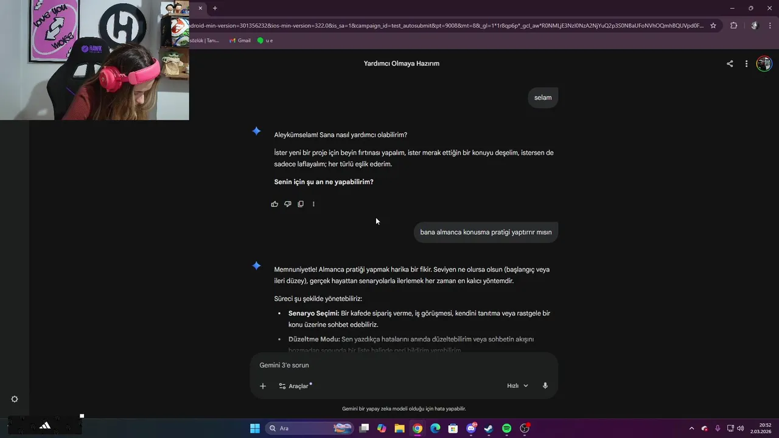Click the 'Yardımcı Olmaya Hazırım' conversation title
Image resolution: width=779 pixels, height=438 pixels.
click(402, 63)
